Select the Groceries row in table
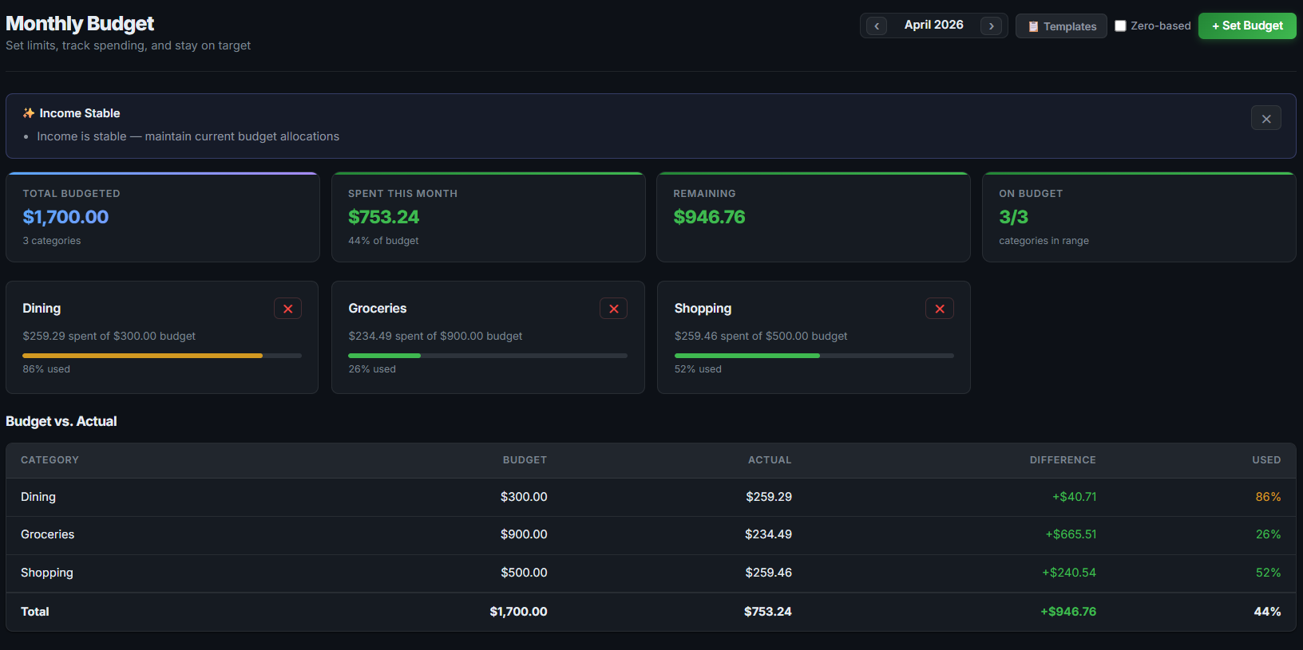1303x650 pixels. point(651,535)
